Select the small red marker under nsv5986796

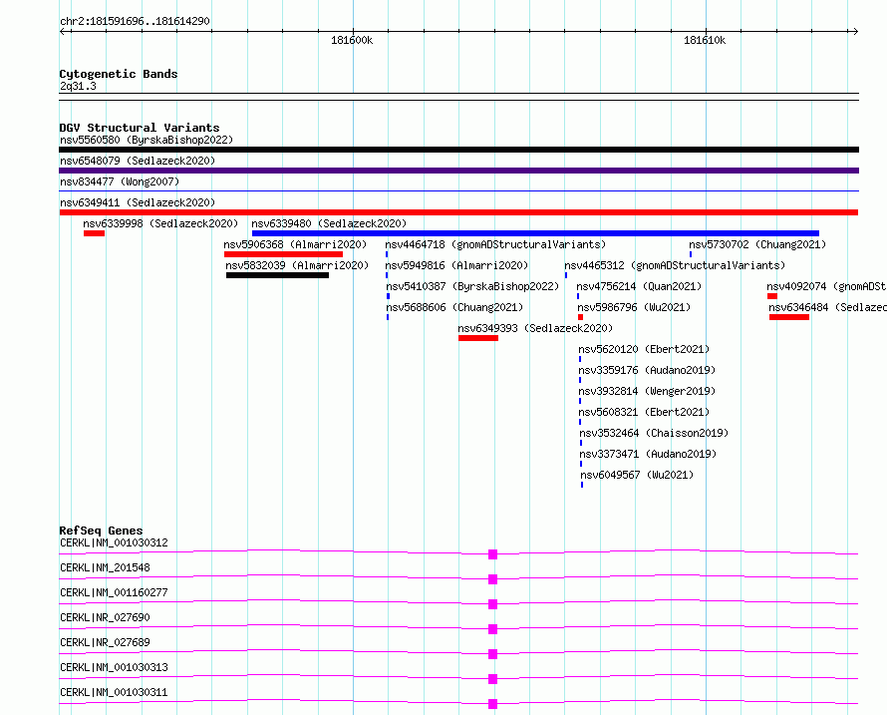tap(580, 317)
